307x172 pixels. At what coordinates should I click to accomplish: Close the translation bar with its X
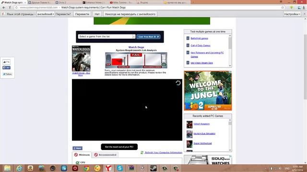(304, 14)
